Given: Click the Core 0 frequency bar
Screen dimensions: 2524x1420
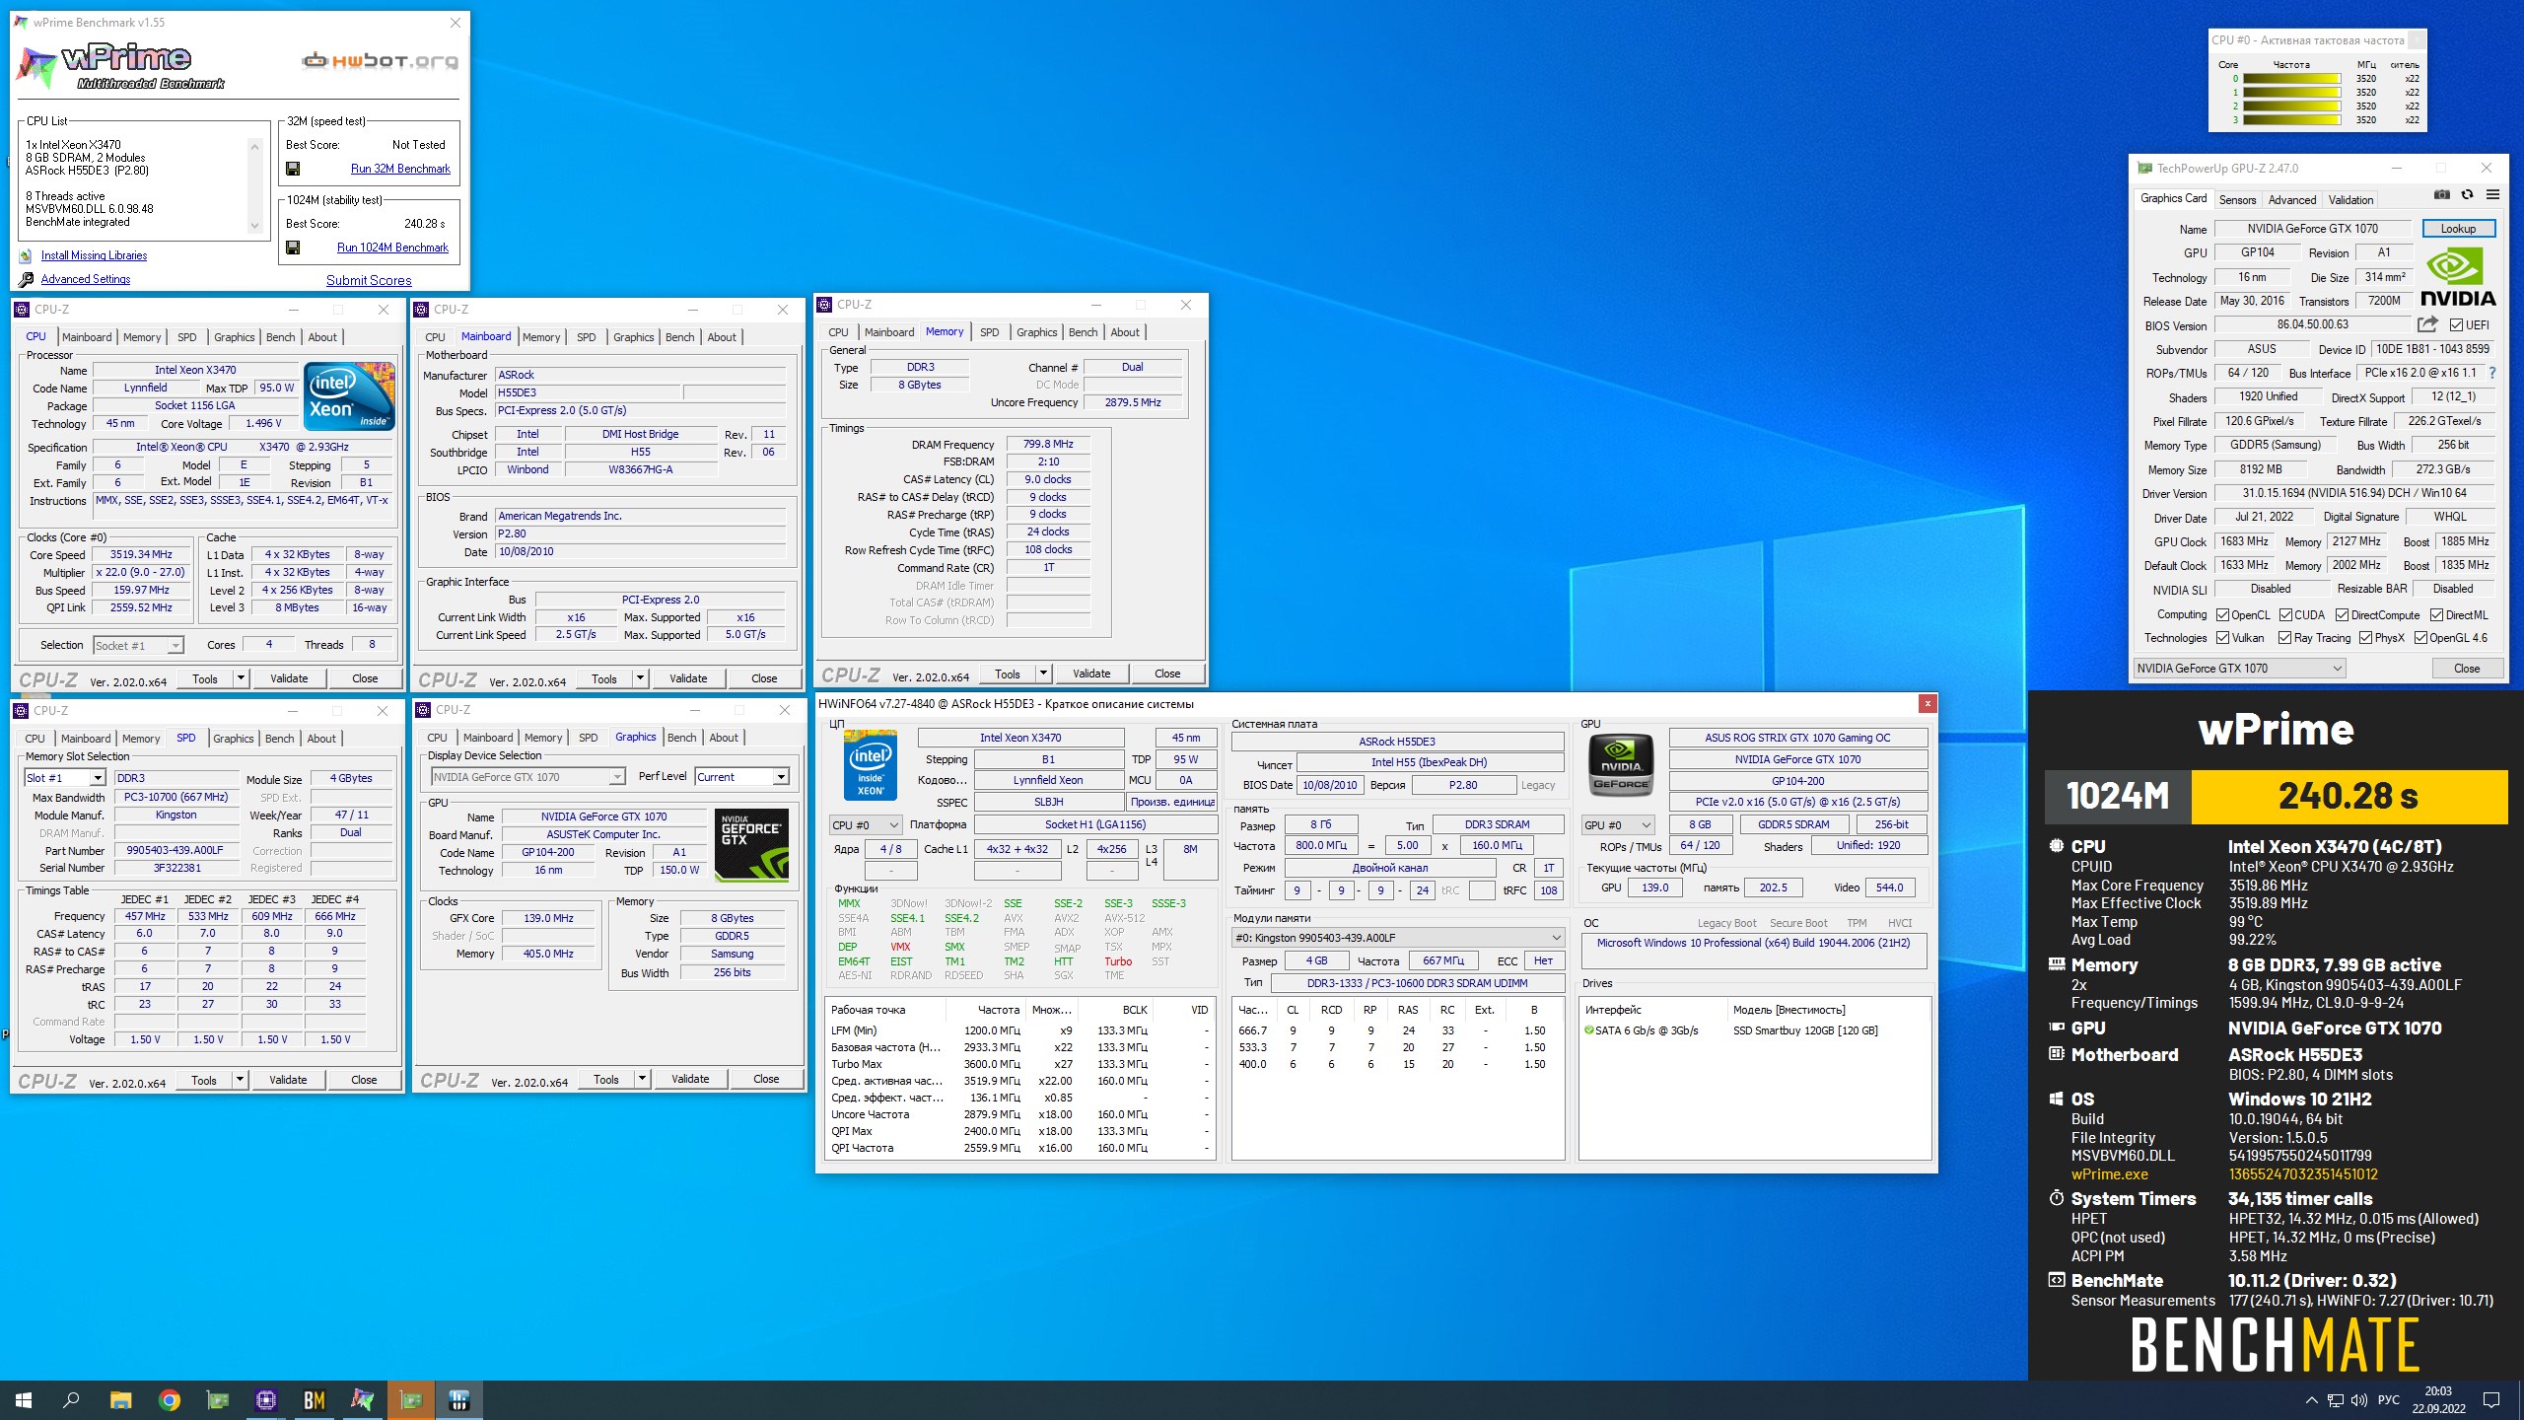Looking at the screenshot, I should pos(2291,79).
